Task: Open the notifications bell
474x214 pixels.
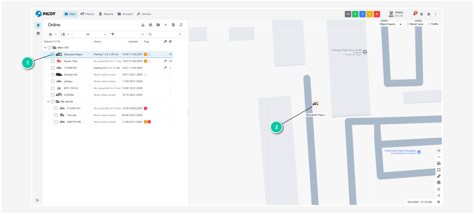Action: 414,14
